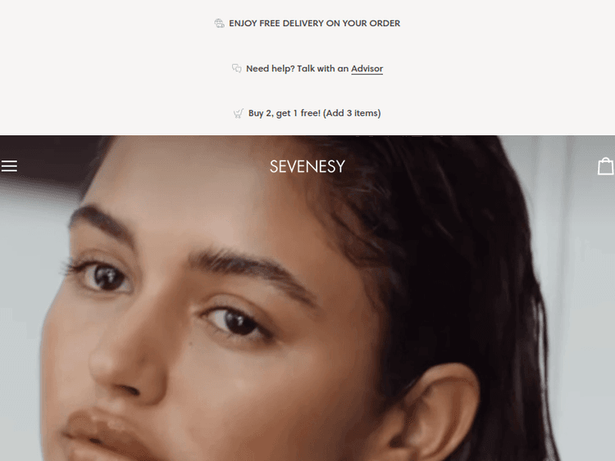Go to the SEVENESY logo homepage
Screen dimensions: 615x461
[x=307, y=166]
